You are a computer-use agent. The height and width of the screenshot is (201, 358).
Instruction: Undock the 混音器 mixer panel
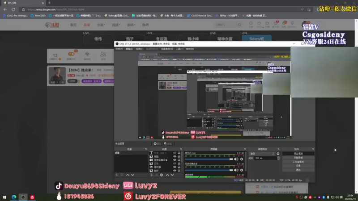(245, 149)
